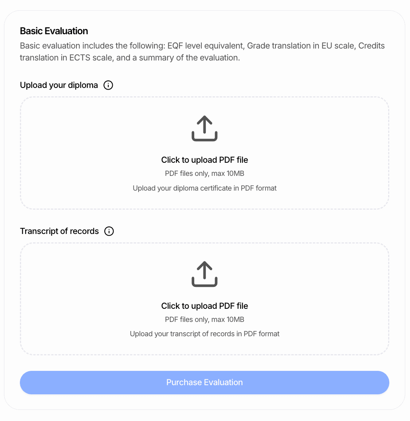Open diploma file picker from dropzone
This screenshot has height=421, width=410.
tap(204, 153)
